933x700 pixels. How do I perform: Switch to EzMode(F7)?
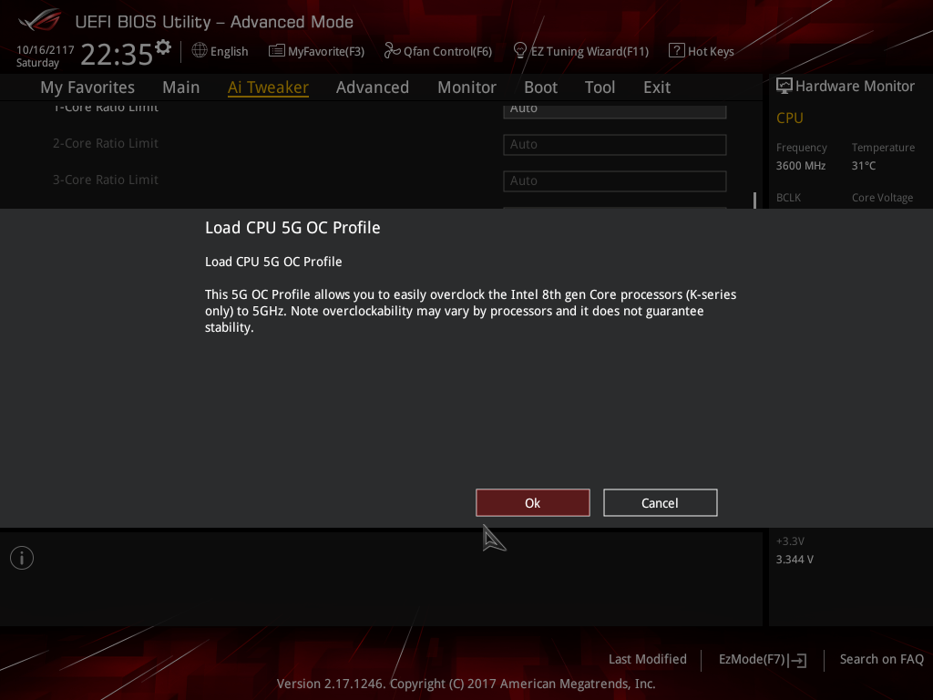[763, 660]
